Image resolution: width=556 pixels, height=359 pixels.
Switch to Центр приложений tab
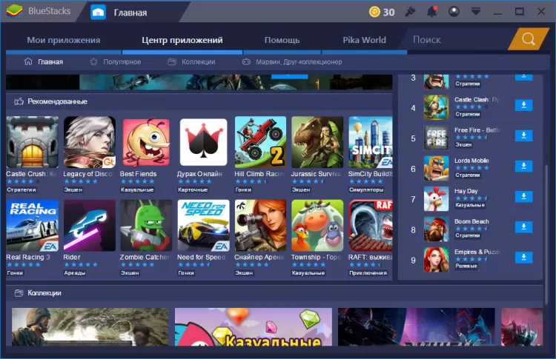182,40
